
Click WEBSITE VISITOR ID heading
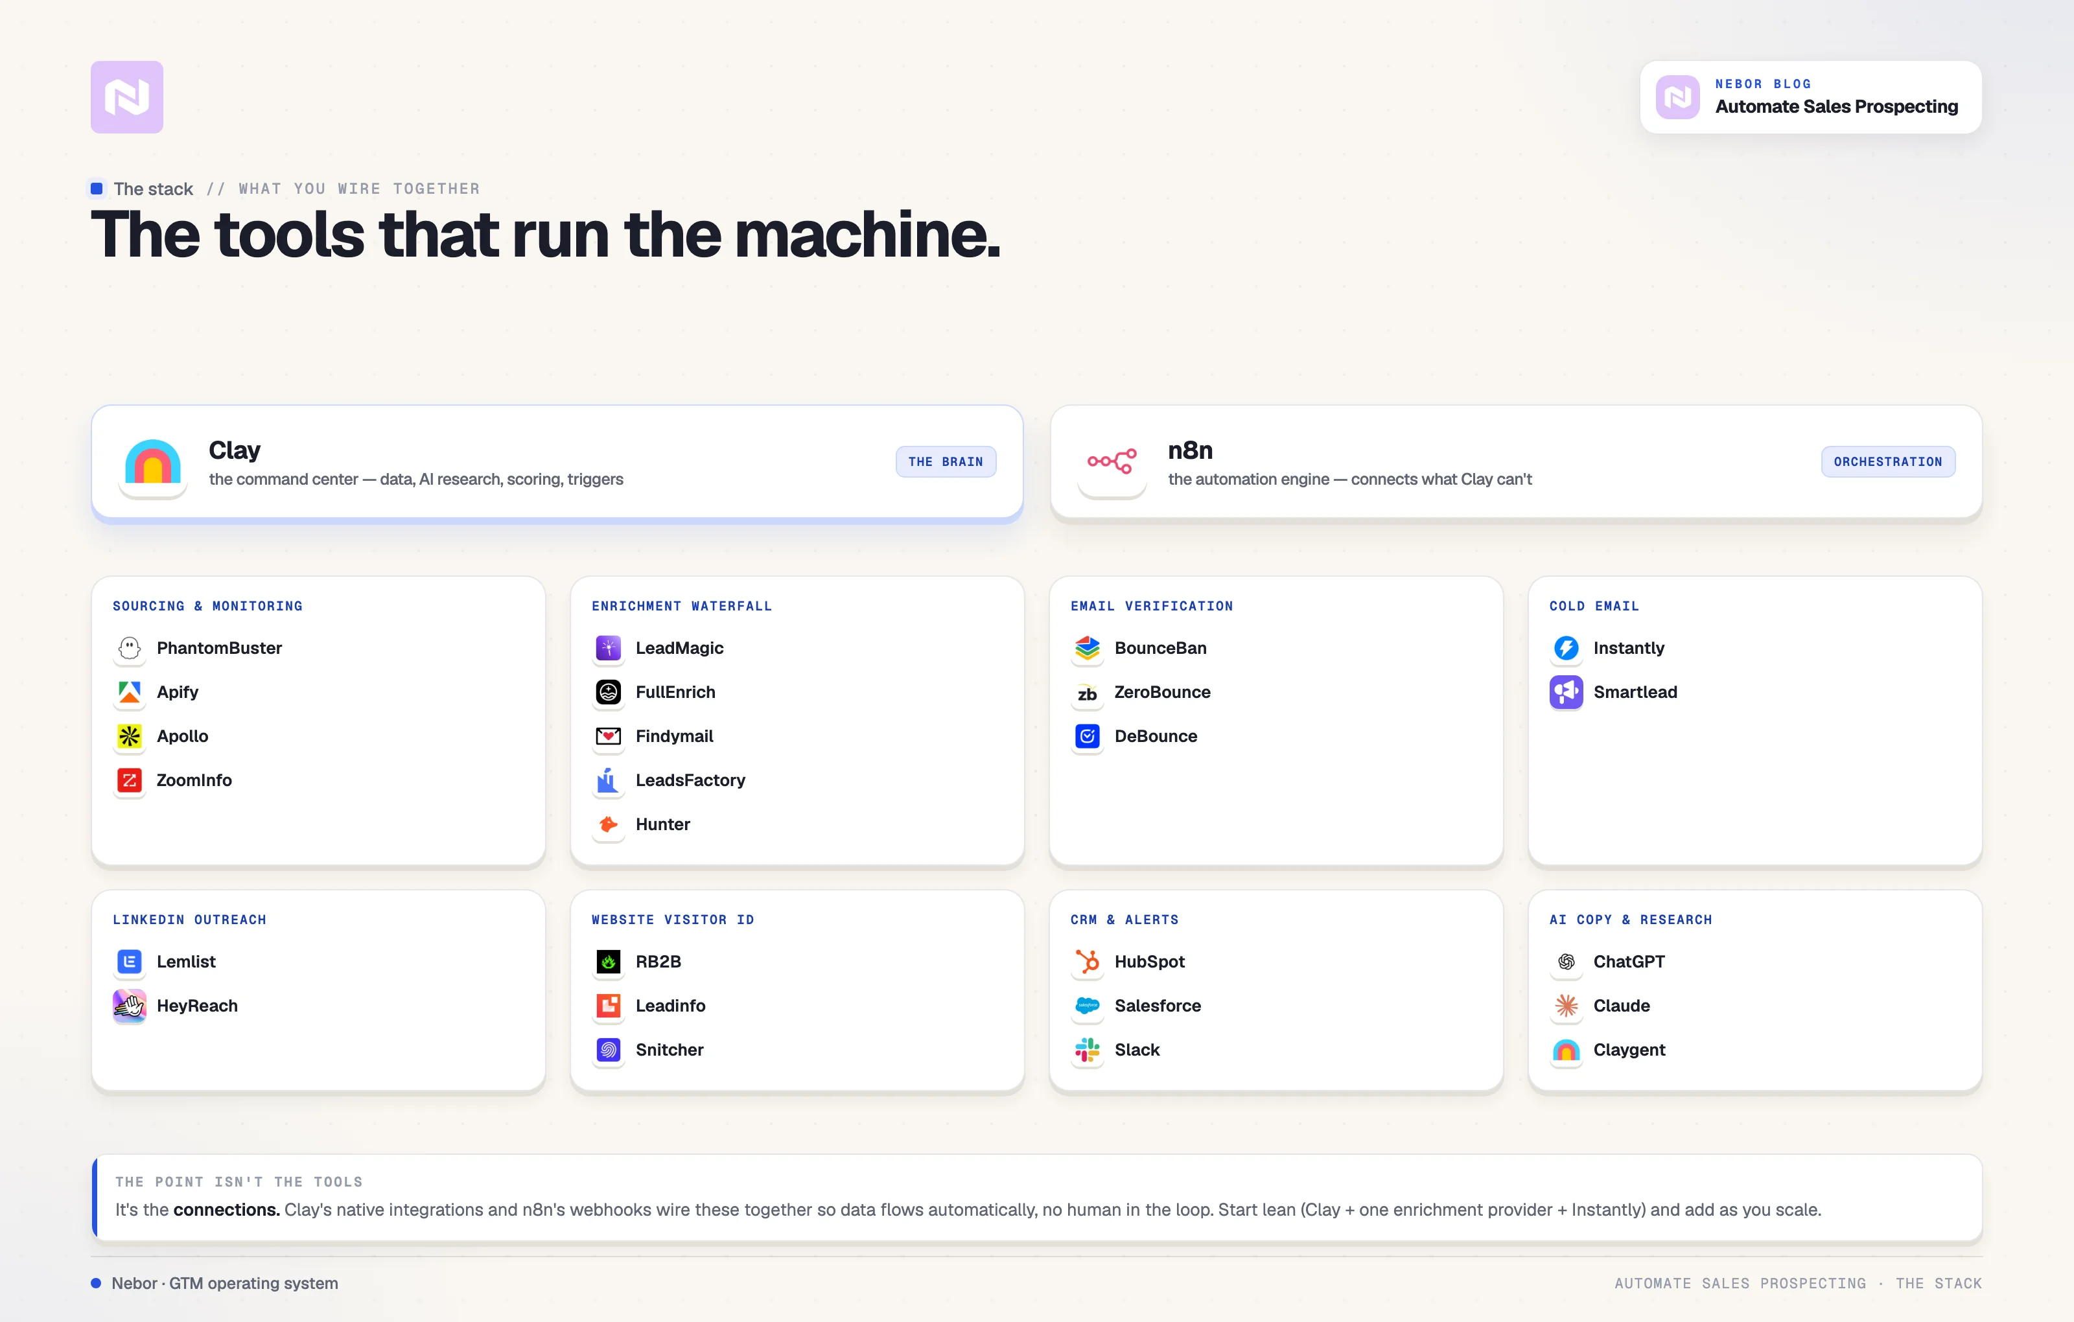click(x=673, y=919)
